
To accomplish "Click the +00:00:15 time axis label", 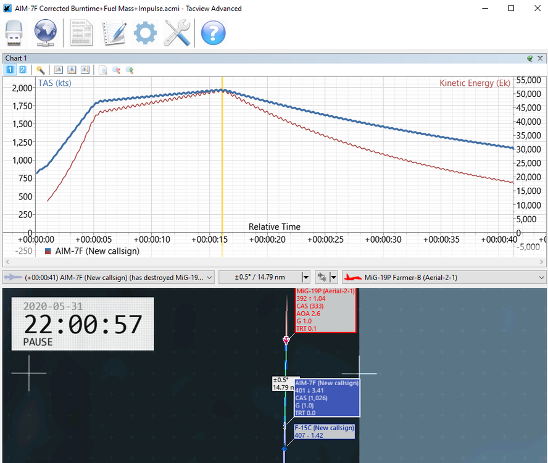I will (210, 240).
